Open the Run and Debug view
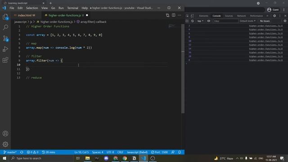The image size is (288, 162). [x=5, y=49]
